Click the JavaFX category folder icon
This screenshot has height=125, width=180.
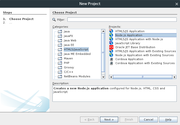[x=60, y=36]
